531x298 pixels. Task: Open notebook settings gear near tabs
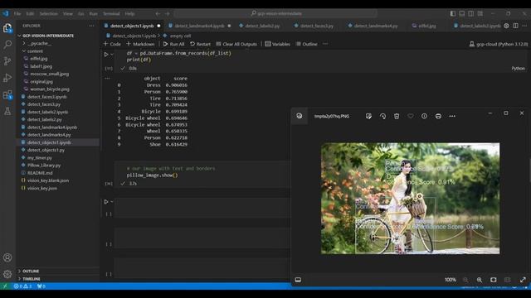[506, 26]
